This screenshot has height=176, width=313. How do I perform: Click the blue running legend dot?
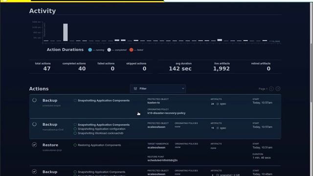(90, 50)
